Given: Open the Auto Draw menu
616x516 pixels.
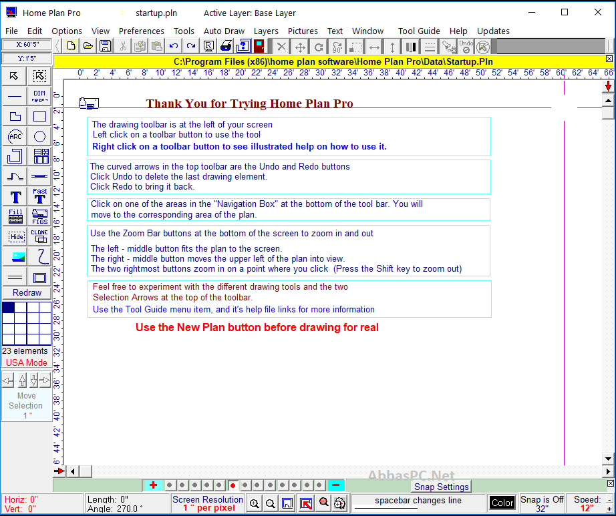Looking at the screenshot, I should point(224,31).
